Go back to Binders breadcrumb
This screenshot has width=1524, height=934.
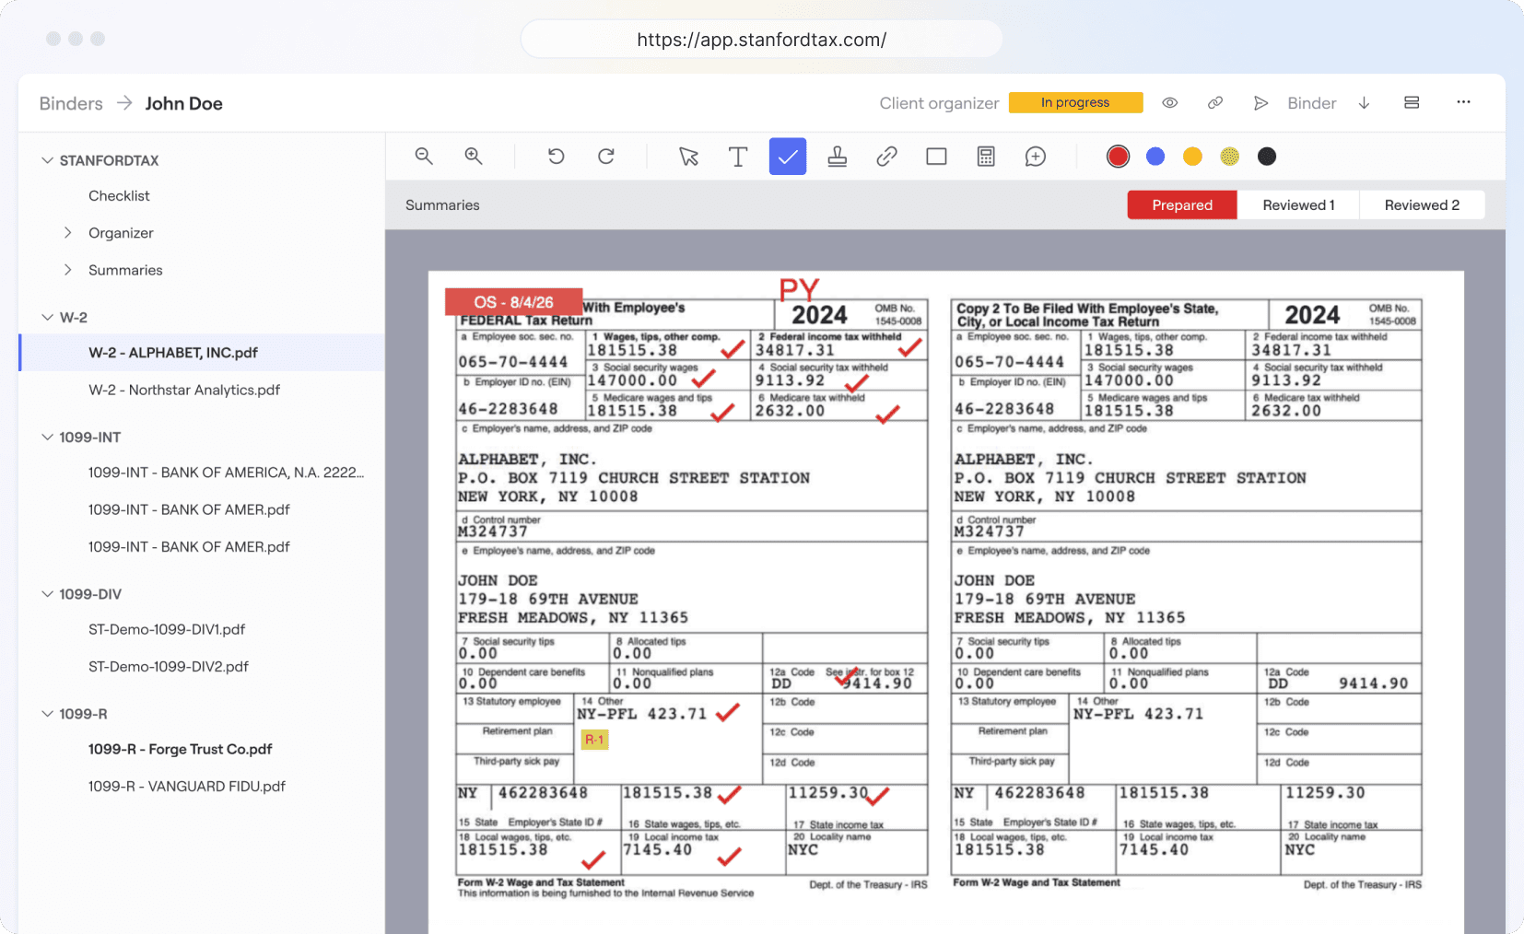[x=71, y=103]
